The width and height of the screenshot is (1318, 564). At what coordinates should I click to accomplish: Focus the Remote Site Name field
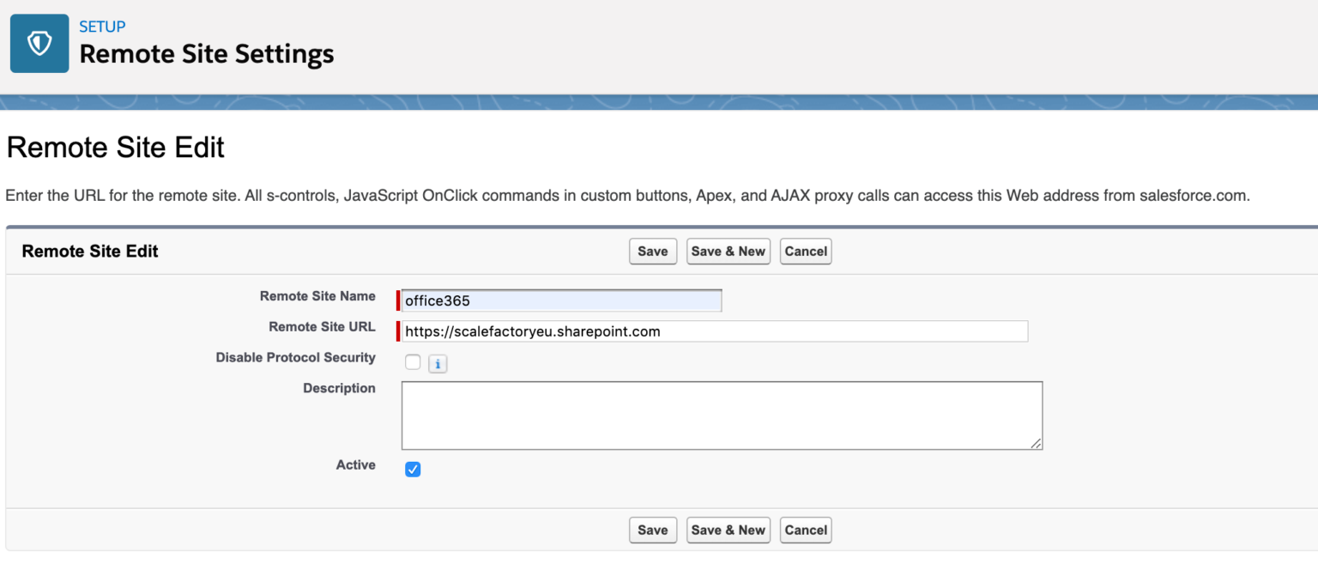562,301
